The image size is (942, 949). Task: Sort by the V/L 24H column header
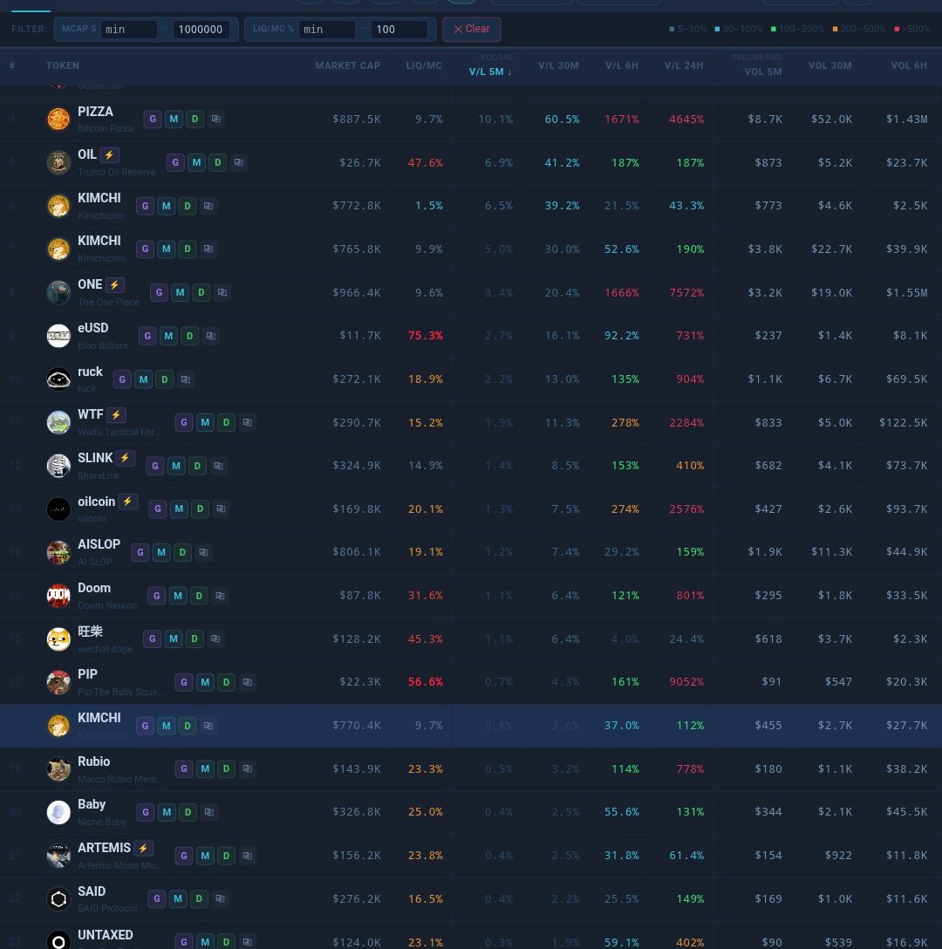(x=684, y=65)
